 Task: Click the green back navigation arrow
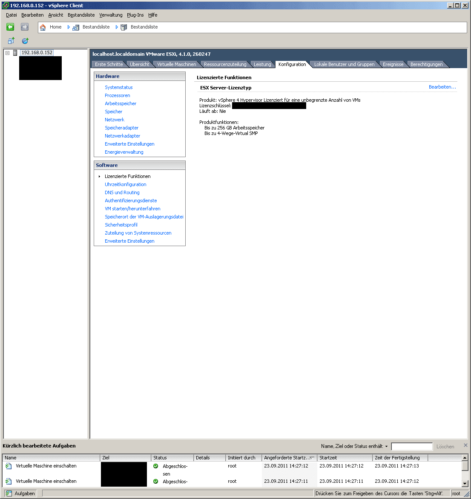[10, 27]
